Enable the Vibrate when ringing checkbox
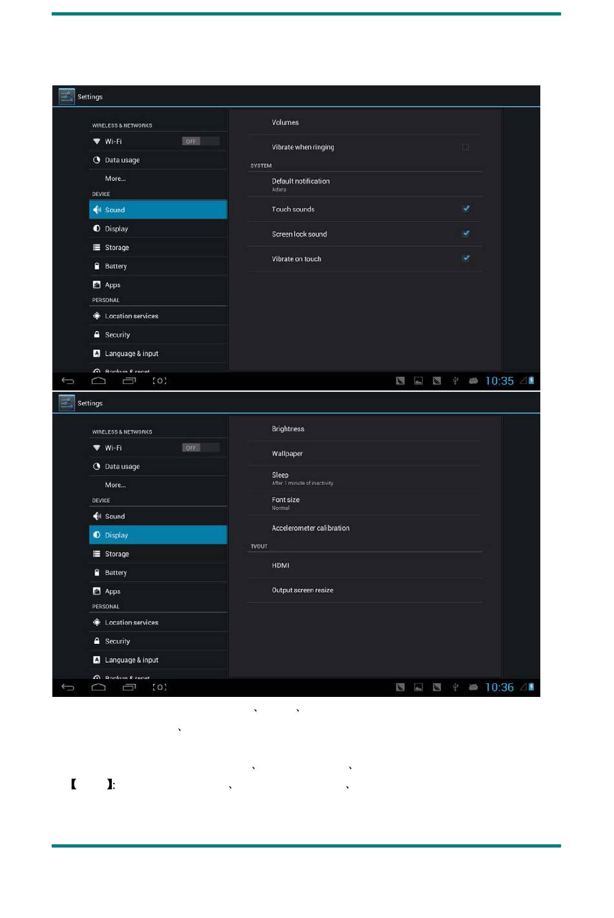 point(465,147)
